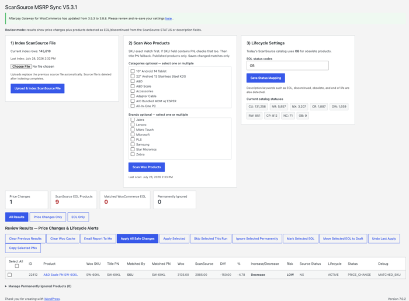The height and width of the screenshot is (301, 409).
Task: Open the 'here' link in Afterpay notice
Action: [x=168, y=19]
